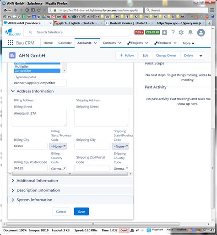Go to the Calendar tab
The height and width of the screenshot is (235, 217).
65,43
